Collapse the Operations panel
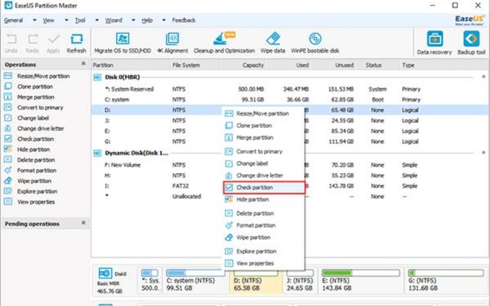The height and width of the screenshot is (306, 490). (83, 64)
